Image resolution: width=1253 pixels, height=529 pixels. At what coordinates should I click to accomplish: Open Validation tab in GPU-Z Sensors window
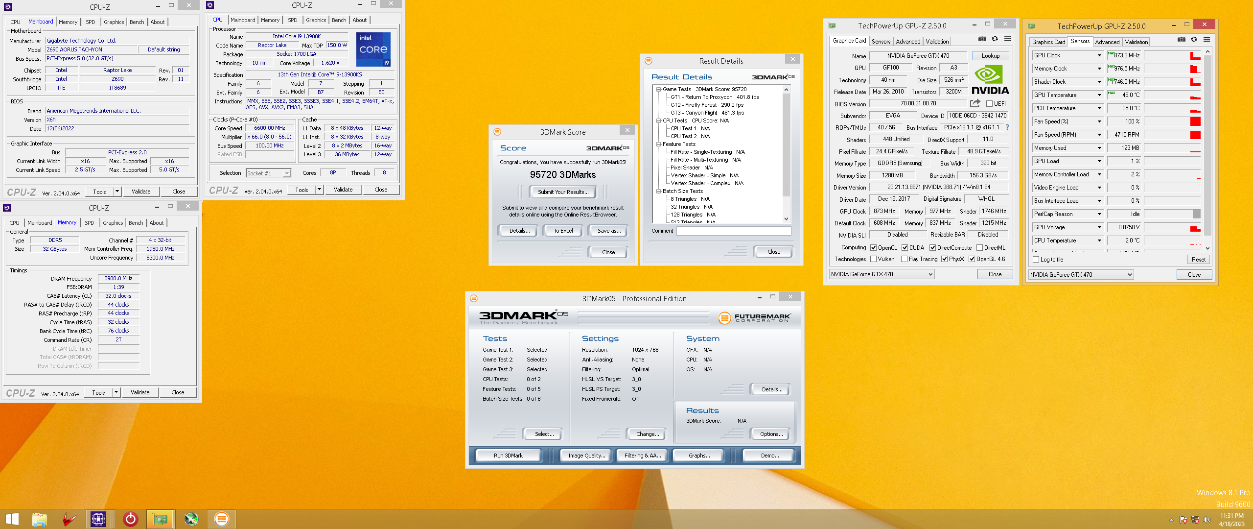[1136, 42]
